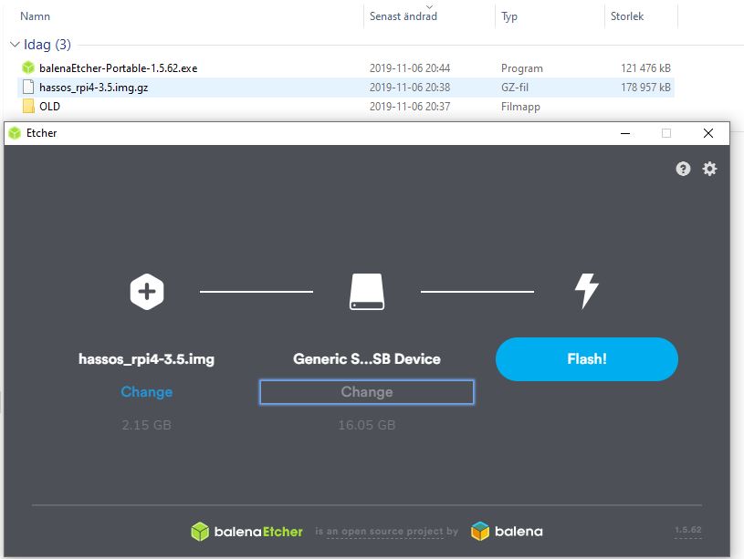This screenshot has width=744, height=559.
Task: Click the OLD folder icon in Explorer
Action: click(x=28, y=106)
